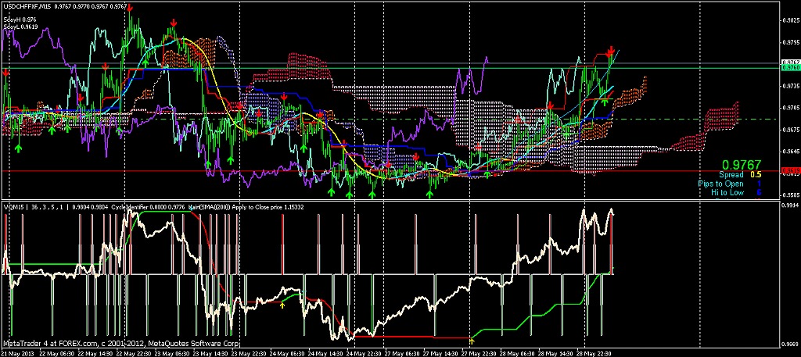Image resolution: width=801 pixels, height=357 pixels.
Task: Click 0.9825 on the price scale
Action: [x=790, y=20]
